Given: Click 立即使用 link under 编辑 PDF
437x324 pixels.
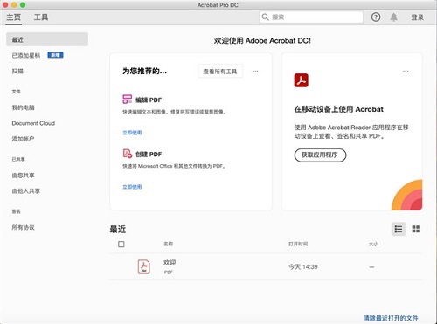Looking at the screenshot, I should [x=132, y=133].
